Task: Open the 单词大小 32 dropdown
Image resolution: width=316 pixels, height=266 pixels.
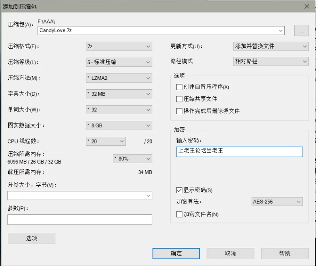Action: pos(119,110)
